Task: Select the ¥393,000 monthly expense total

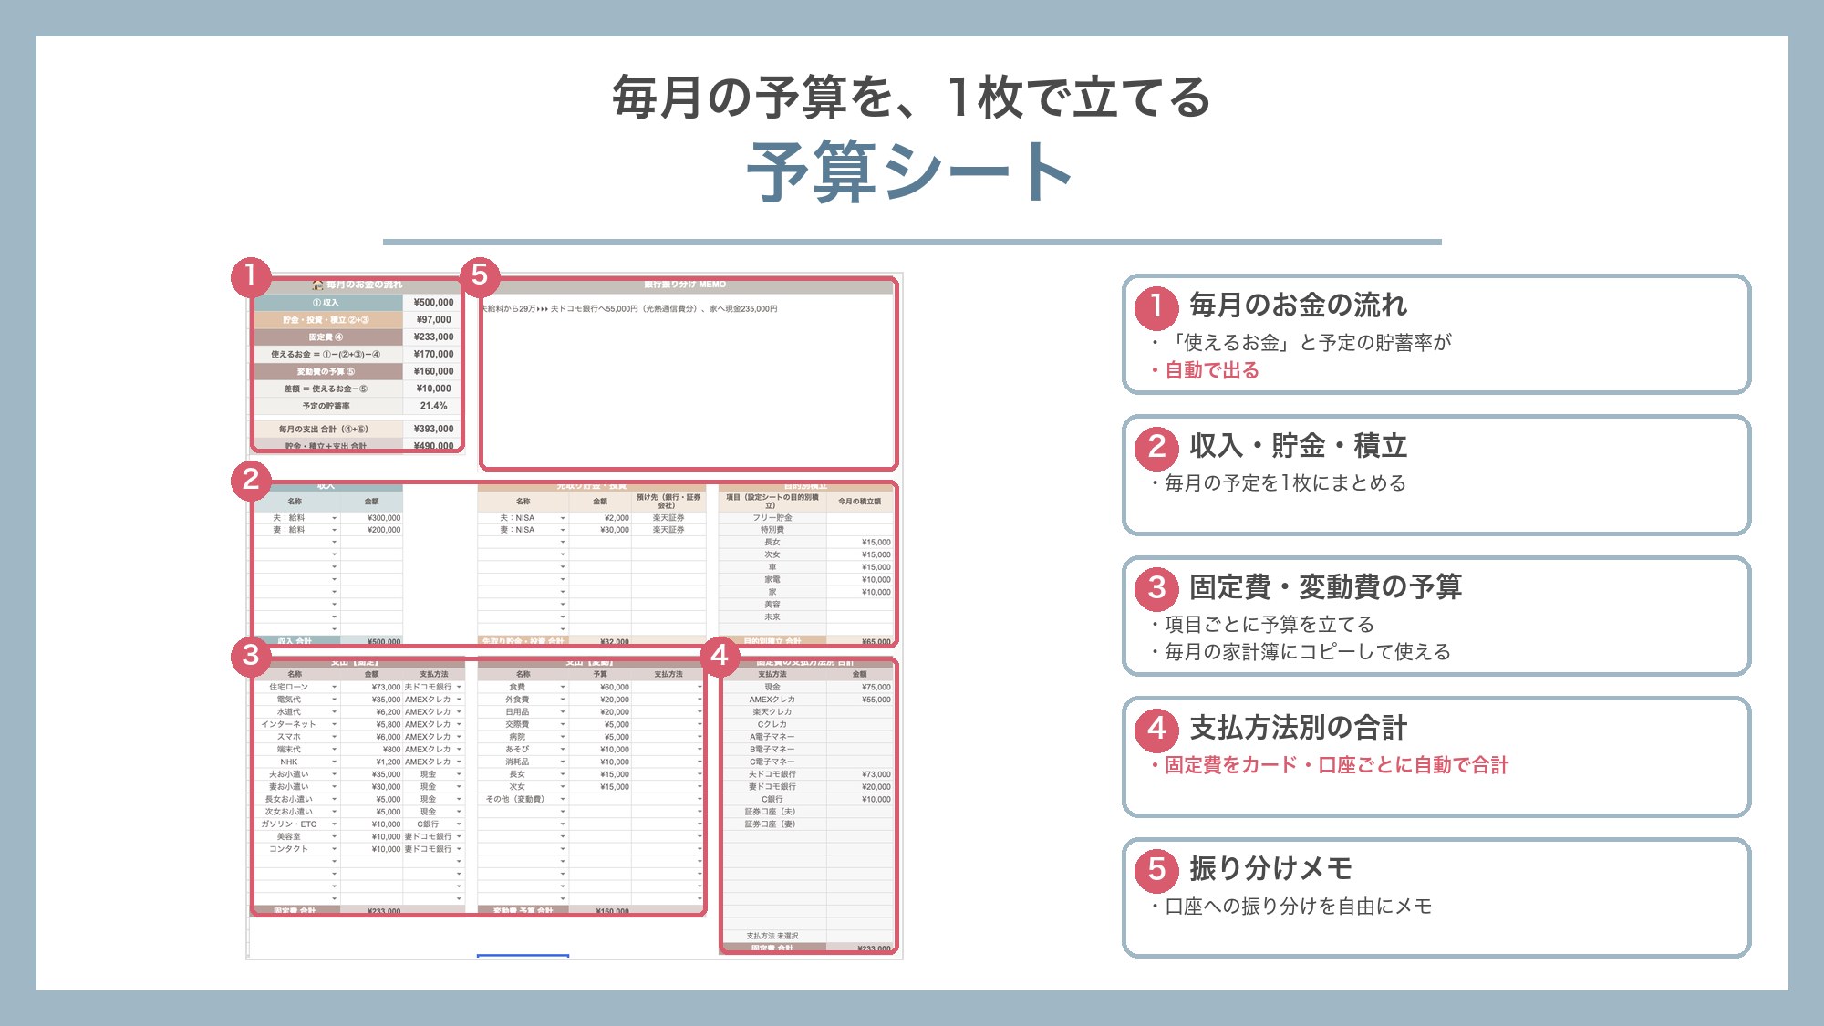Action: (x=433, y=430)
